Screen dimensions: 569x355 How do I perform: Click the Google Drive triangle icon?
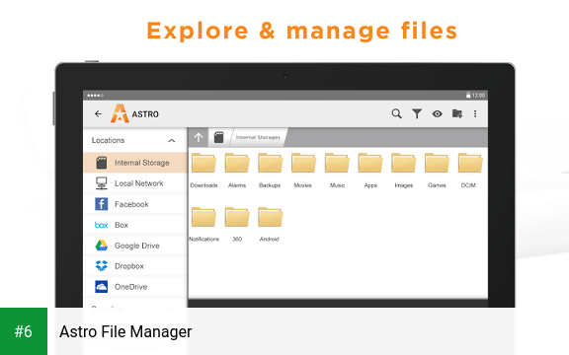pos(101,246)
